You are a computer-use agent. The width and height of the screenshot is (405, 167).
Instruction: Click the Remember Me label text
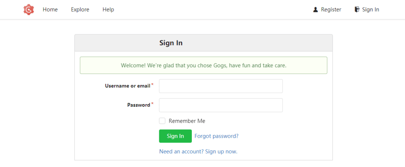[187, 121]
